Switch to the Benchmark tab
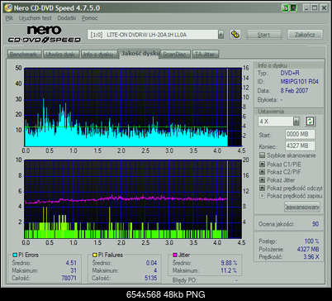 (x=24, y=54)
